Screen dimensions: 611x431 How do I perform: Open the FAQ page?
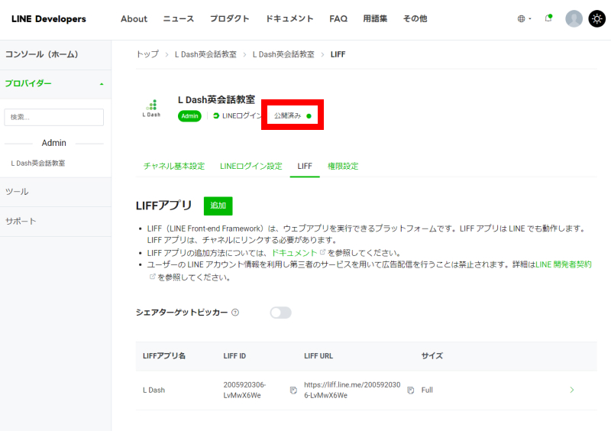coord(338,18)
